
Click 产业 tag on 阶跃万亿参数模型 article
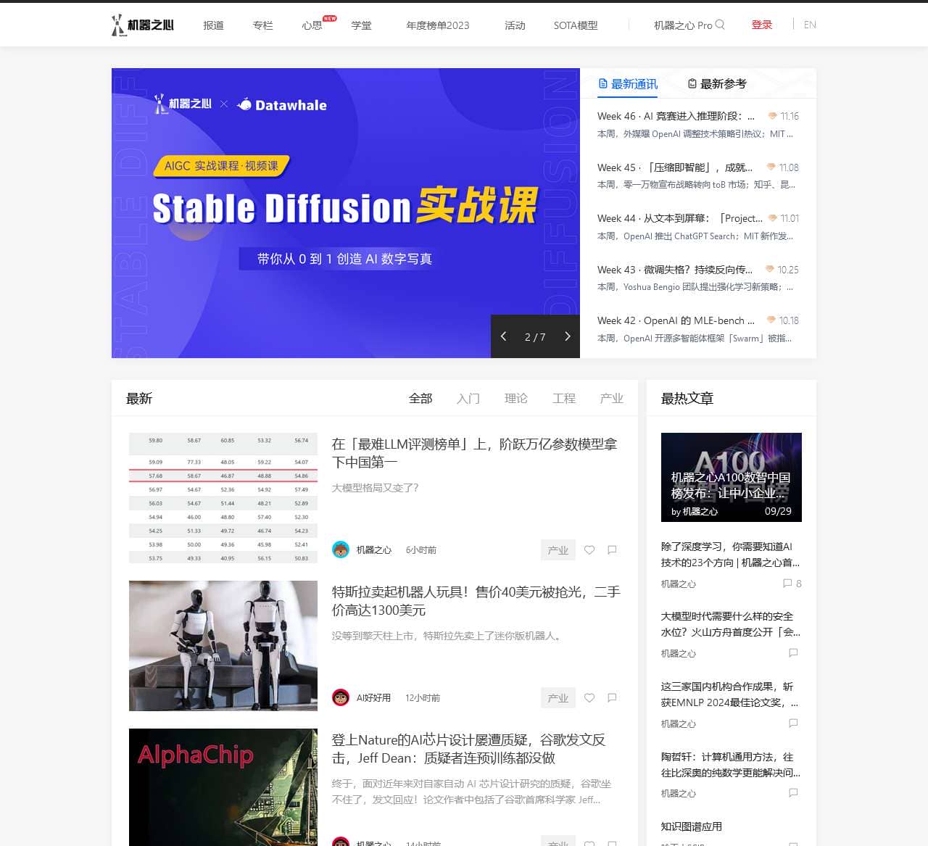click(558, 550)
